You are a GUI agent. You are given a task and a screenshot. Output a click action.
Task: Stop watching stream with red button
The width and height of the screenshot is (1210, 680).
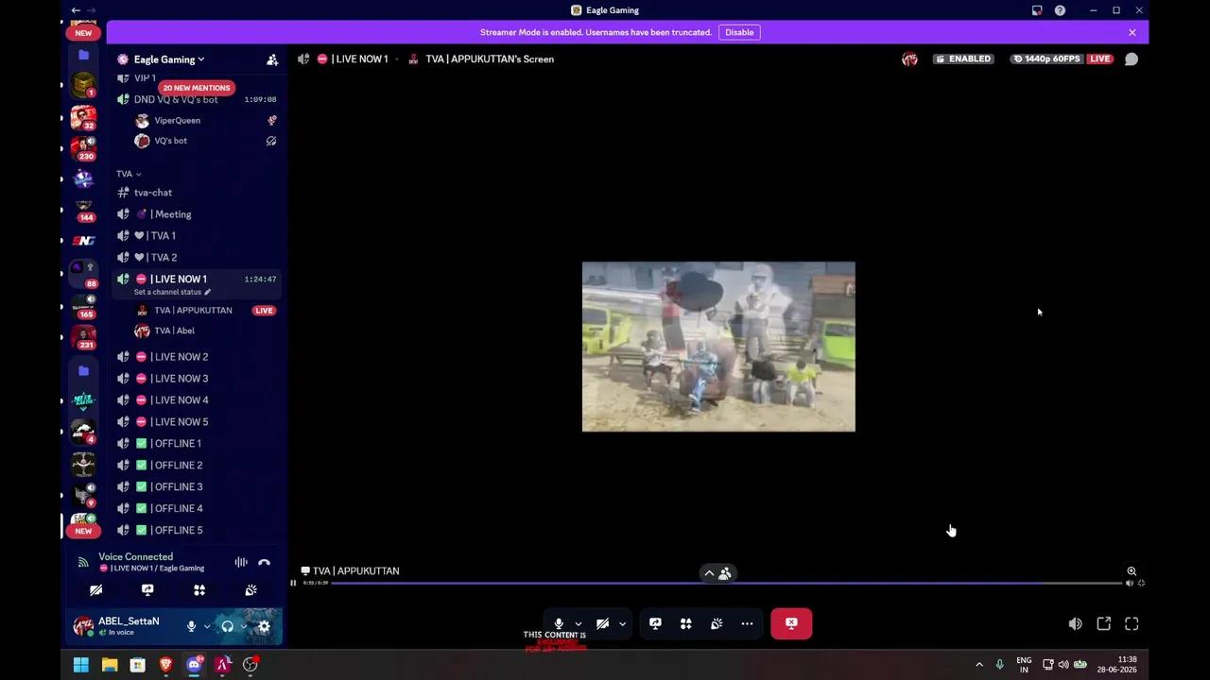coord(791,623)
